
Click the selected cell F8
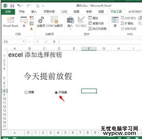click(89, 91)
